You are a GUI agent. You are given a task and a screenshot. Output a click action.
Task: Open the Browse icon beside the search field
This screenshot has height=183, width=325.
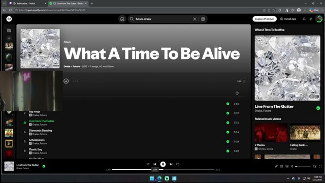tap(203, 19)
